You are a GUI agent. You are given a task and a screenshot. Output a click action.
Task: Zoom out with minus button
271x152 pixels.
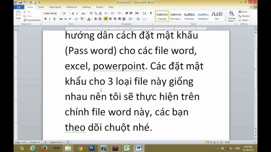[x=233, y=142]
